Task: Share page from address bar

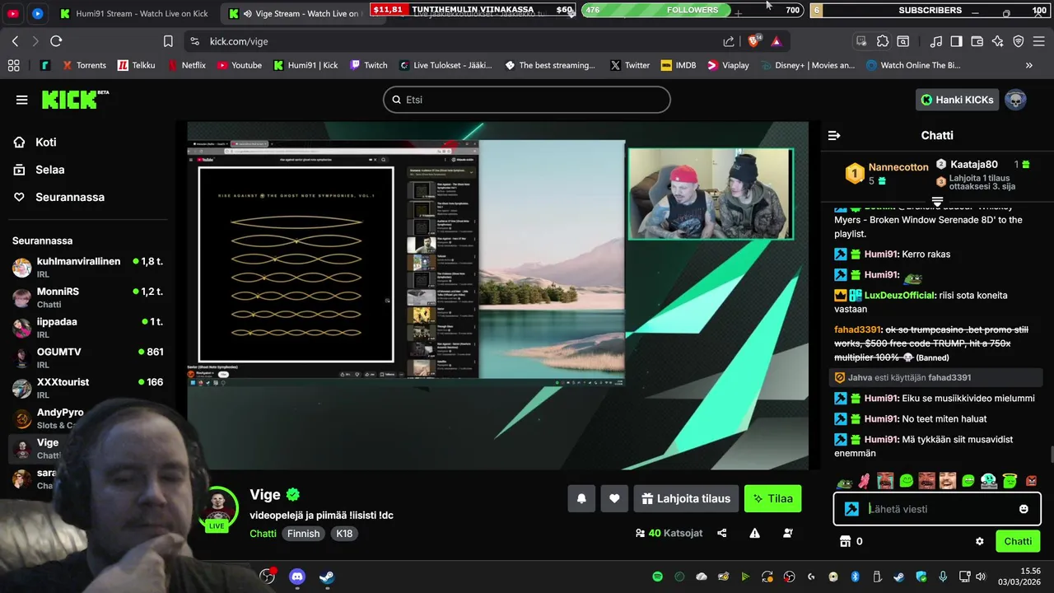Action: point(729,41)
